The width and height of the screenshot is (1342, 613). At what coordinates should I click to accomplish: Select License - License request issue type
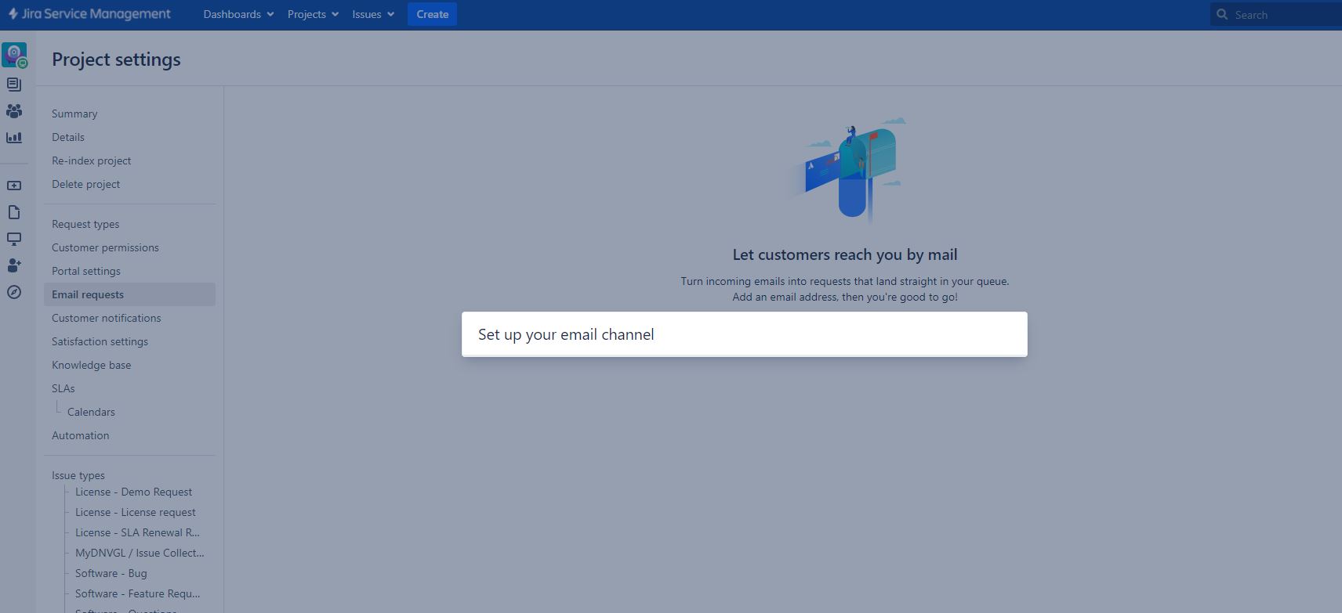point(136,512)
